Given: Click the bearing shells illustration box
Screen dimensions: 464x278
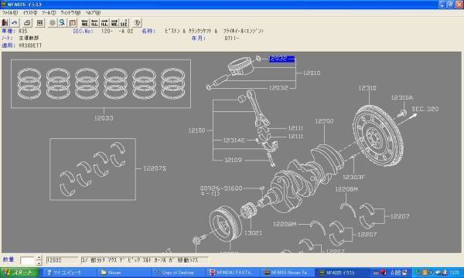Looking at the screenshot, I should (x=93, y=169).
